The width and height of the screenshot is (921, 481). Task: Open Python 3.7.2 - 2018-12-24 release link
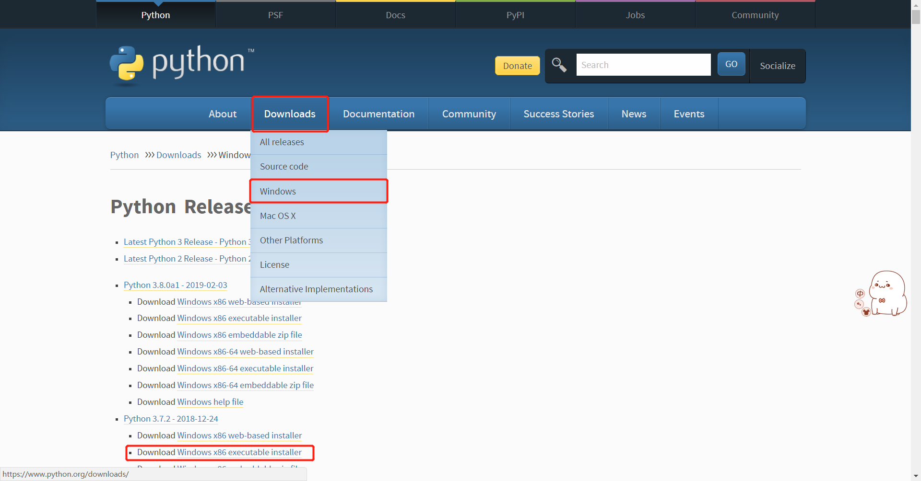pos(171,419)
